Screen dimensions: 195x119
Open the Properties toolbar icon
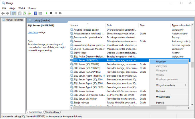click(20, 13)
